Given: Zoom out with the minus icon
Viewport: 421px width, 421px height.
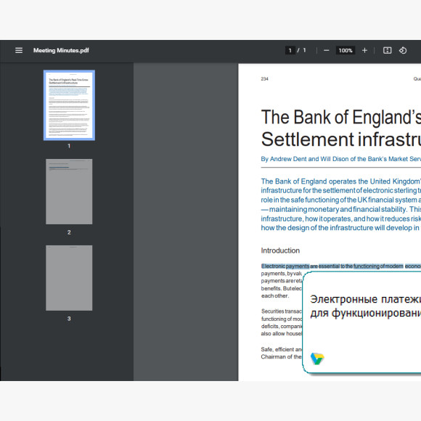Looking at the screenshot, I should pyautogui.click(x=326, y=51).
